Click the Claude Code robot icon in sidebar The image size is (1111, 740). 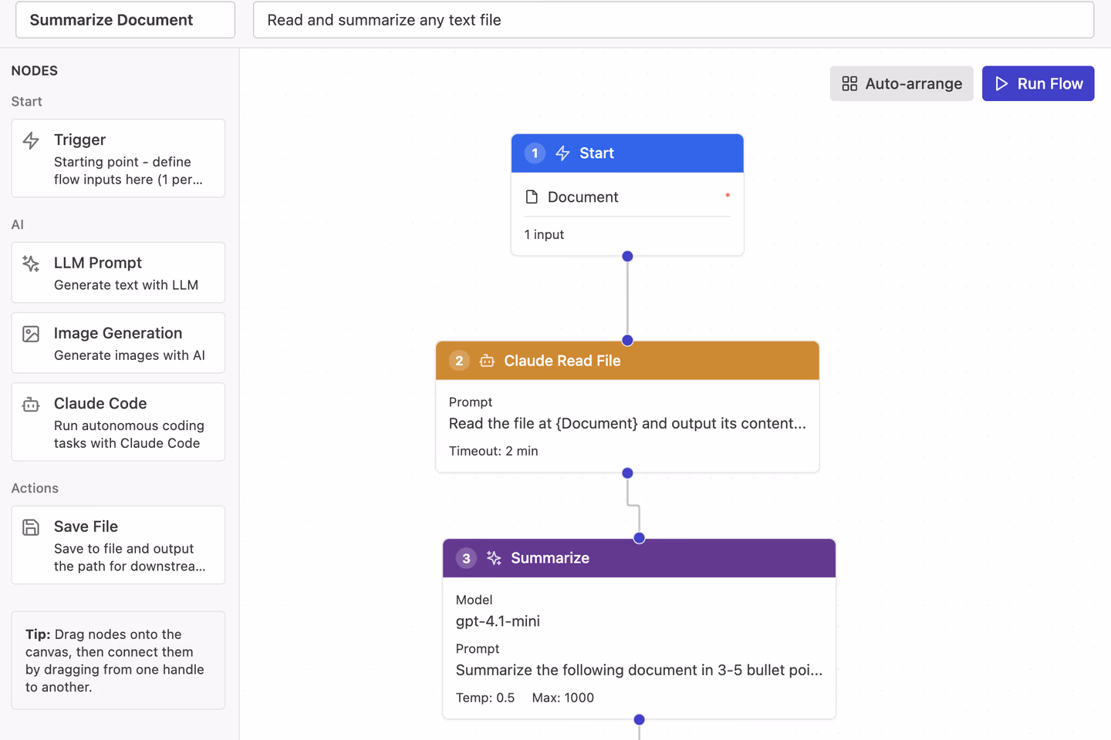[31, 404]
